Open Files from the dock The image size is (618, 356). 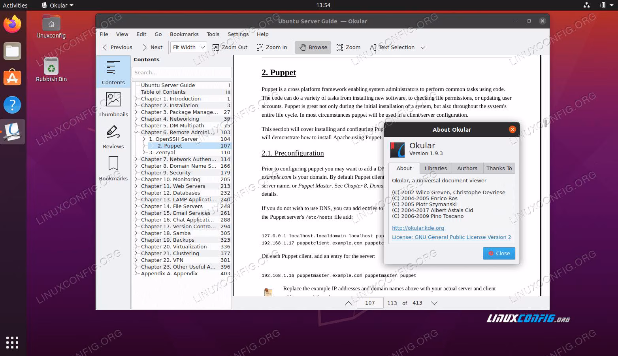point(12,51)
